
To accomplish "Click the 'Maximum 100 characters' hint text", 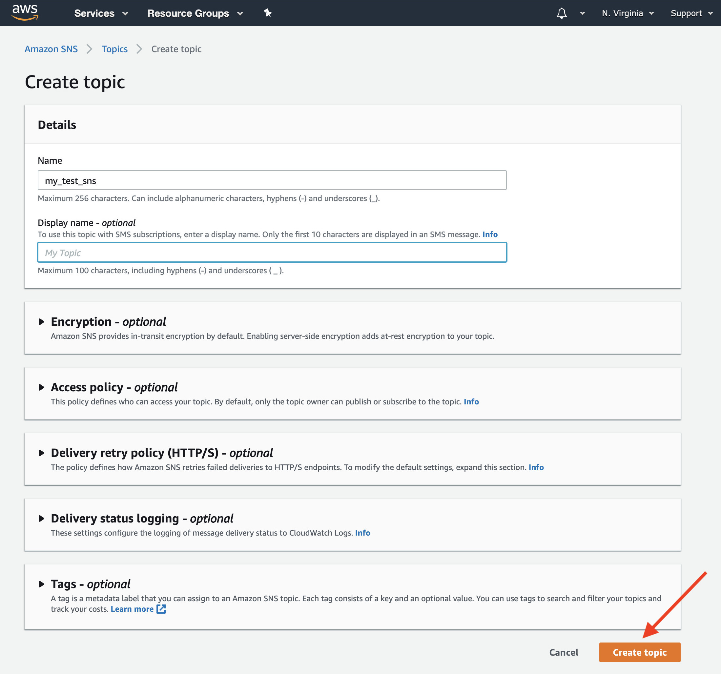I will [x=161, y=271].
